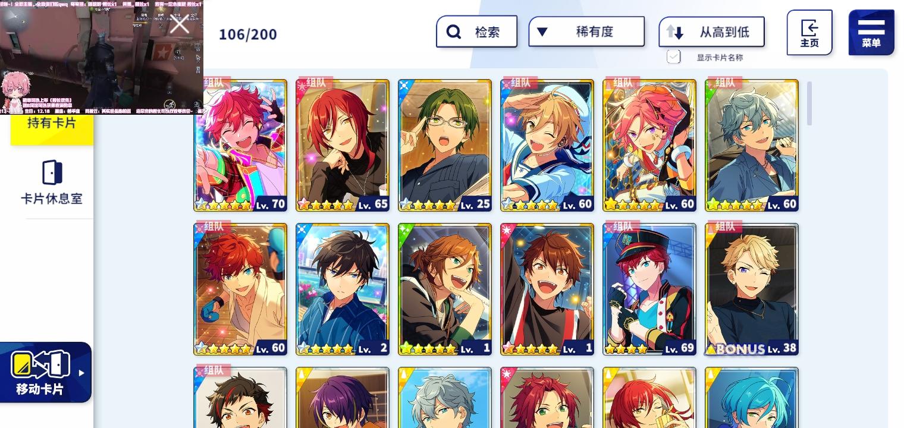Viewport: 904px width, 428px height.
Task: Select the red-haired Lv. 70 card
Action: pyautogui.click(x=240, y=146)
